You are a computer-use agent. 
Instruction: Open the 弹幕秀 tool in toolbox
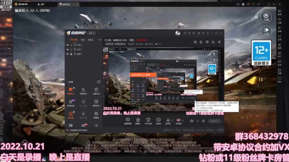tap(96, 115)
